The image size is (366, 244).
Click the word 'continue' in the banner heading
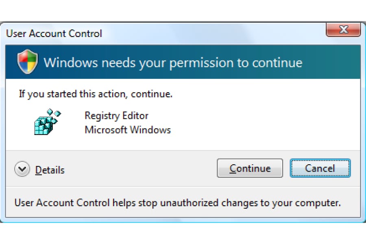[277, 63]
